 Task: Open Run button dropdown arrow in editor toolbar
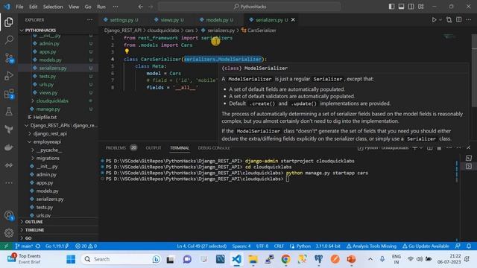[x=440, y=20]
